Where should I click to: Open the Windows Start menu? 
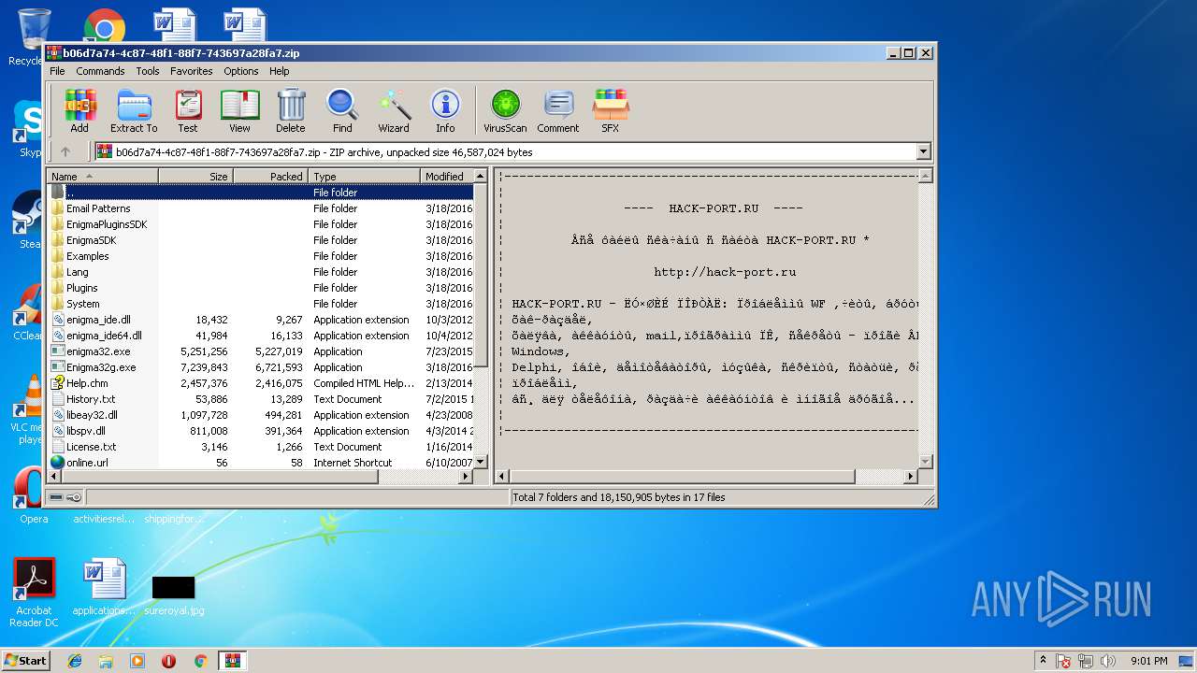coord(25,660)
